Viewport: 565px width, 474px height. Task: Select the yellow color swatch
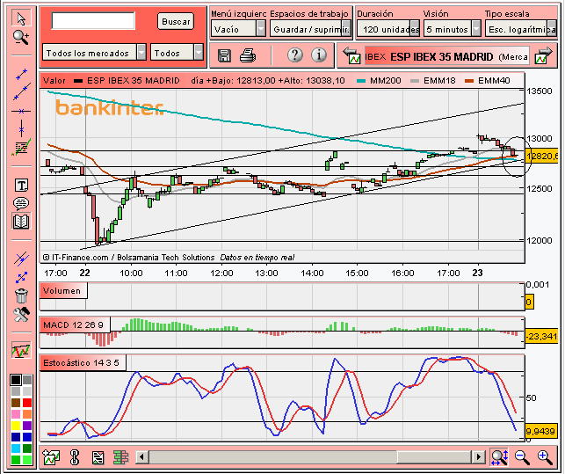[x=16, y=426]
